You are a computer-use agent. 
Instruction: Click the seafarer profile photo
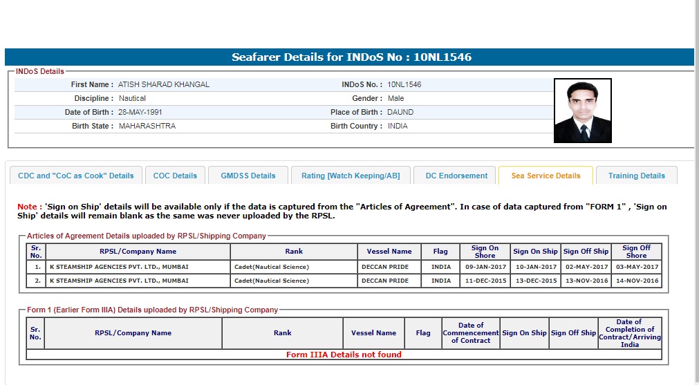point(582,111)
